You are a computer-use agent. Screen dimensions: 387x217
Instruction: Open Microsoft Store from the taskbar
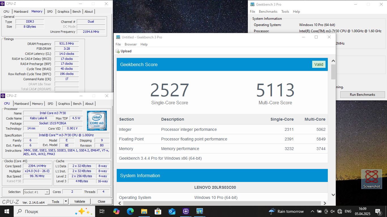(158, 211)
